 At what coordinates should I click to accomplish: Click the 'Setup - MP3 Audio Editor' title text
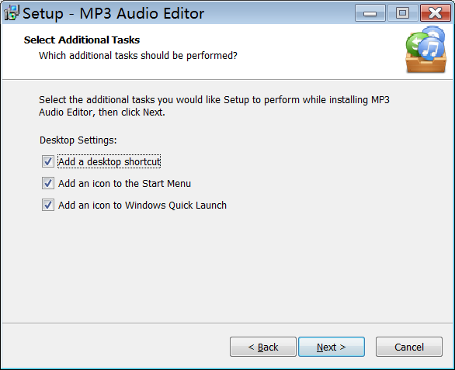tap(113, 13)
